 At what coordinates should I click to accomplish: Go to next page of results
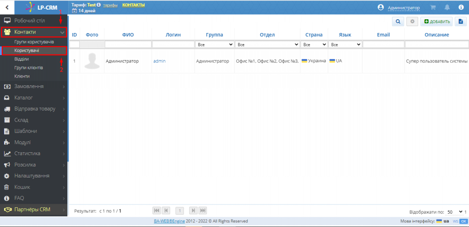(x=194, y=210)
